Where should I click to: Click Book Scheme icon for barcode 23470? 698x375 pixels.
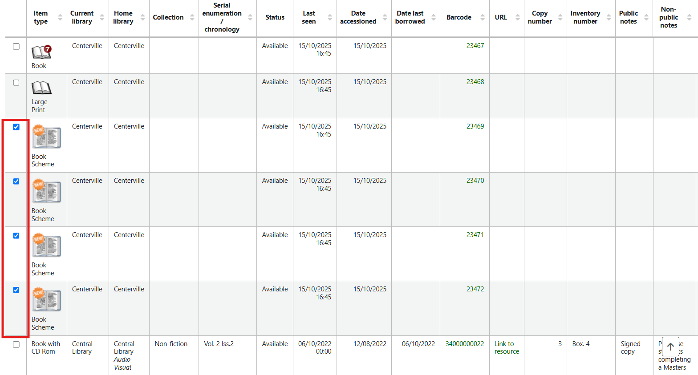point(46,192)
